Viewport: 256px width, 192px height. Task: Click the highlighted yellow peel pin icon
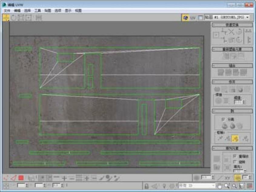235,138
